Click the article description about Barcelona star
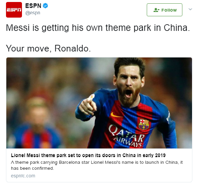203x185 pixels. tap(97, 165)
